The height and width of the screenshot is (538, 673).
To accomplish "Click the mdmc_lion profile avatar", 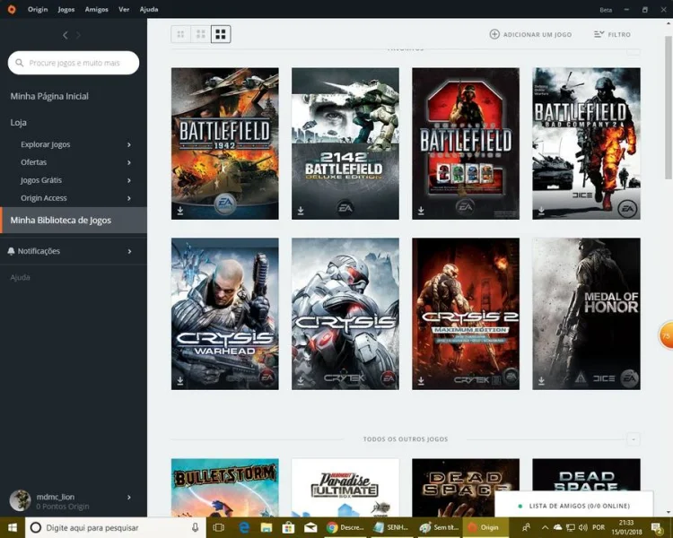I will tap(20, 500).
